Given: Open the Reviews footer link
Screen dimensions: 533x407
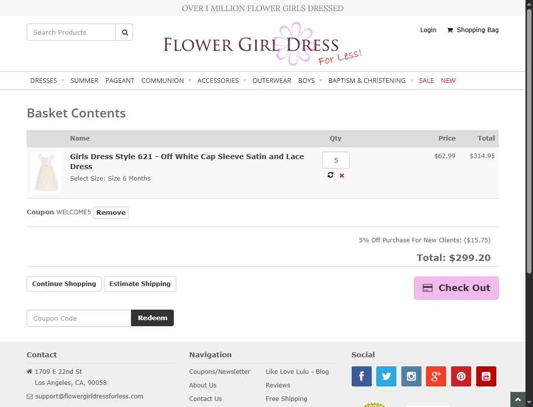Looking at the screenshot, I should 278,385.
